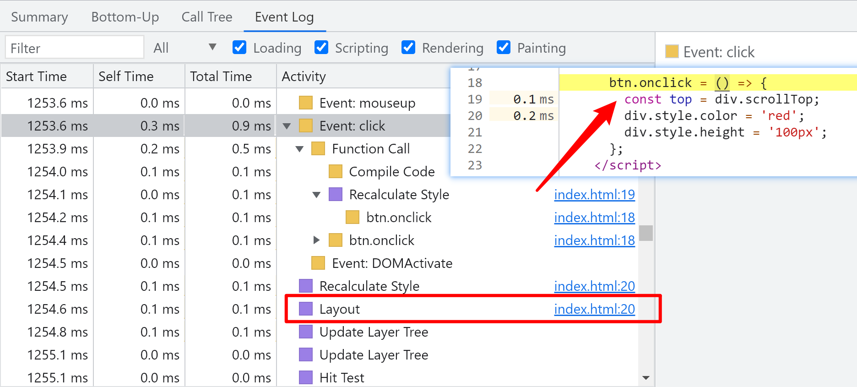Viewport: 857px width, 387px height.
Task: Click the Event: click details panel swatch
Action: [x=672, y=51]
